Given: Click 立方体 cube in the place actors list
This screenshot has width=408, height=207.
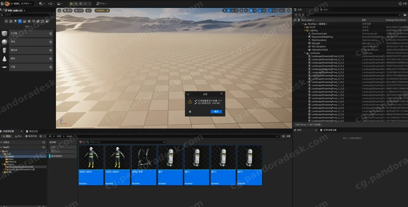Looking at the screenshot, I should [27, 33].
